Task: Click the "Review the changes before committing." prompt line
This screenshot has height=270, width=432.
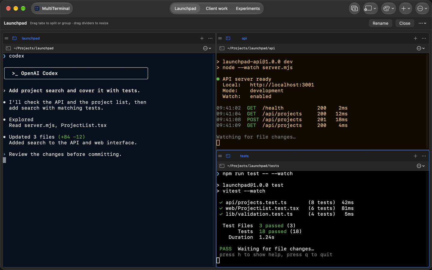Action: (x=65, y=154)
